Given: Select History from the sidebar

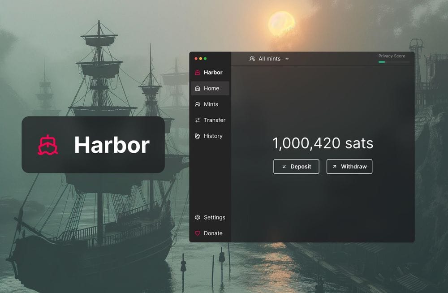Looking at the screenshot, I should (x=213, y=136).
